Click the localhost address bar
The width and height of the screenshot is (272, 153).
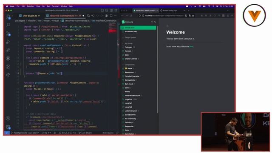point(164,16)
